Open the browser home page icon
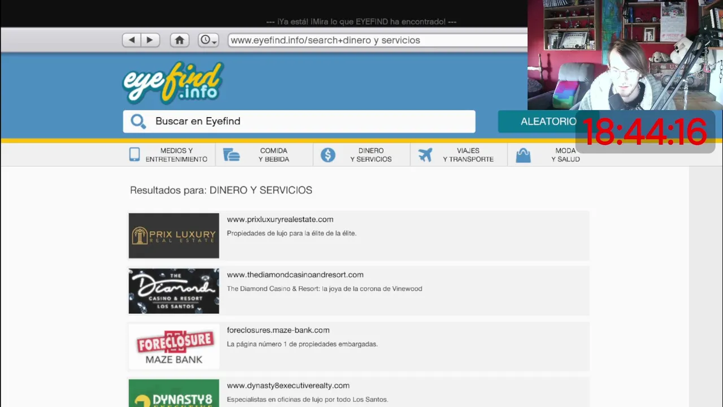The height and width of the screenshot is (407, 723). tap(180, 40)
